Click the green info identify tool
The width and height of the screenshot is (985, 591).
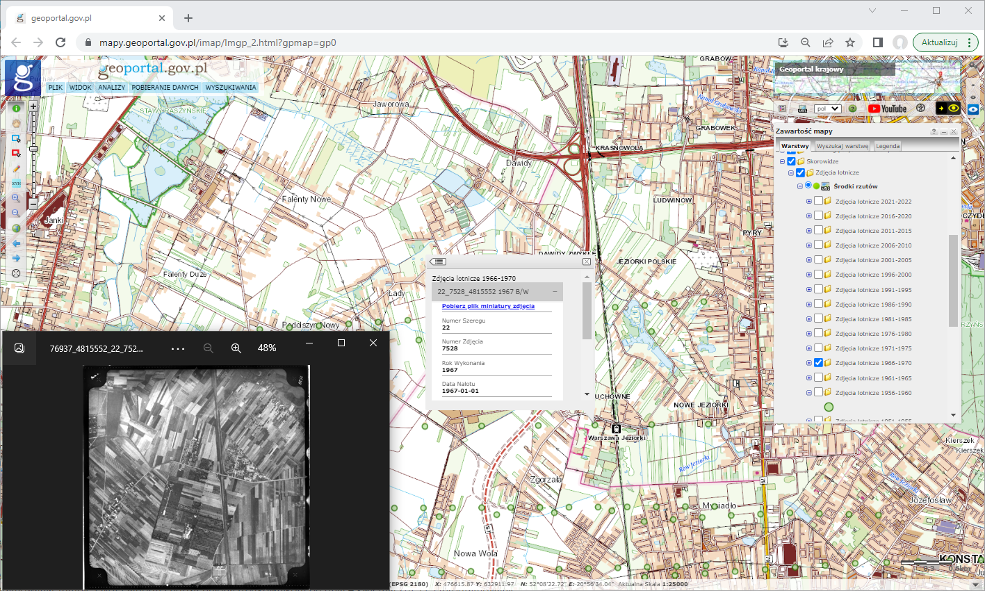16,108
